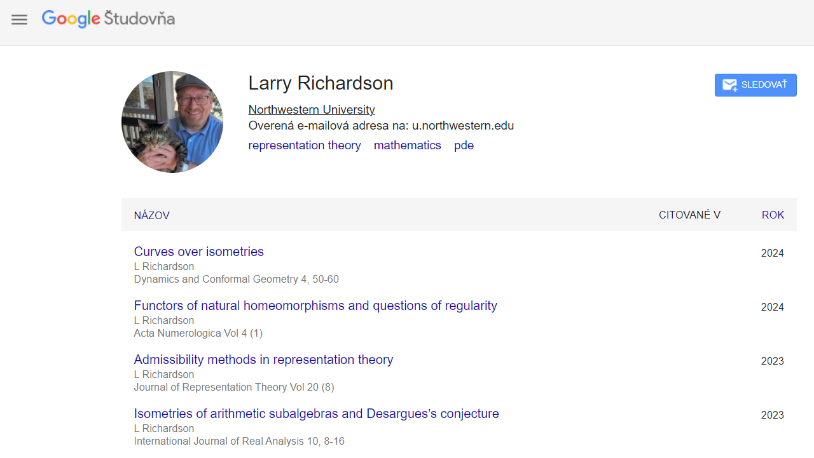Screen dimensions: 814x458
Task: Open the hamburger menu icon
Action: point(20,20)
